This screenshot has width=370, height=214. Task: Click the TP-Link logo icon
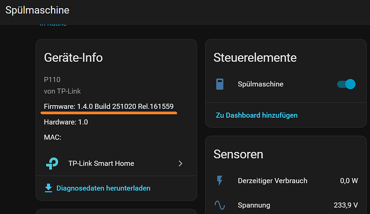click(x=52, y=163)
